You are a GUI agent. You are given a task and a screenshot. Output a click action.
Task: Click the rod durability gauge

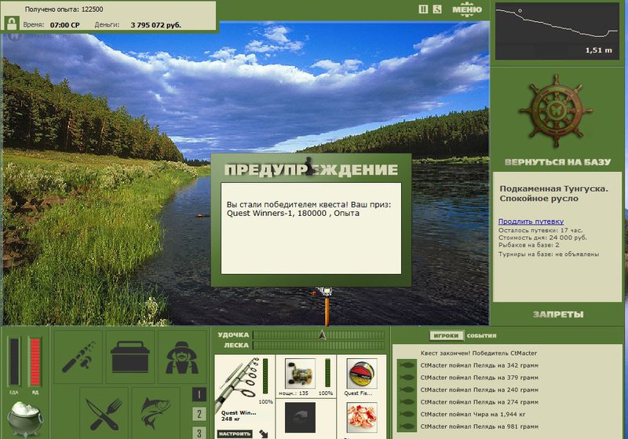(x=265, y=376)
